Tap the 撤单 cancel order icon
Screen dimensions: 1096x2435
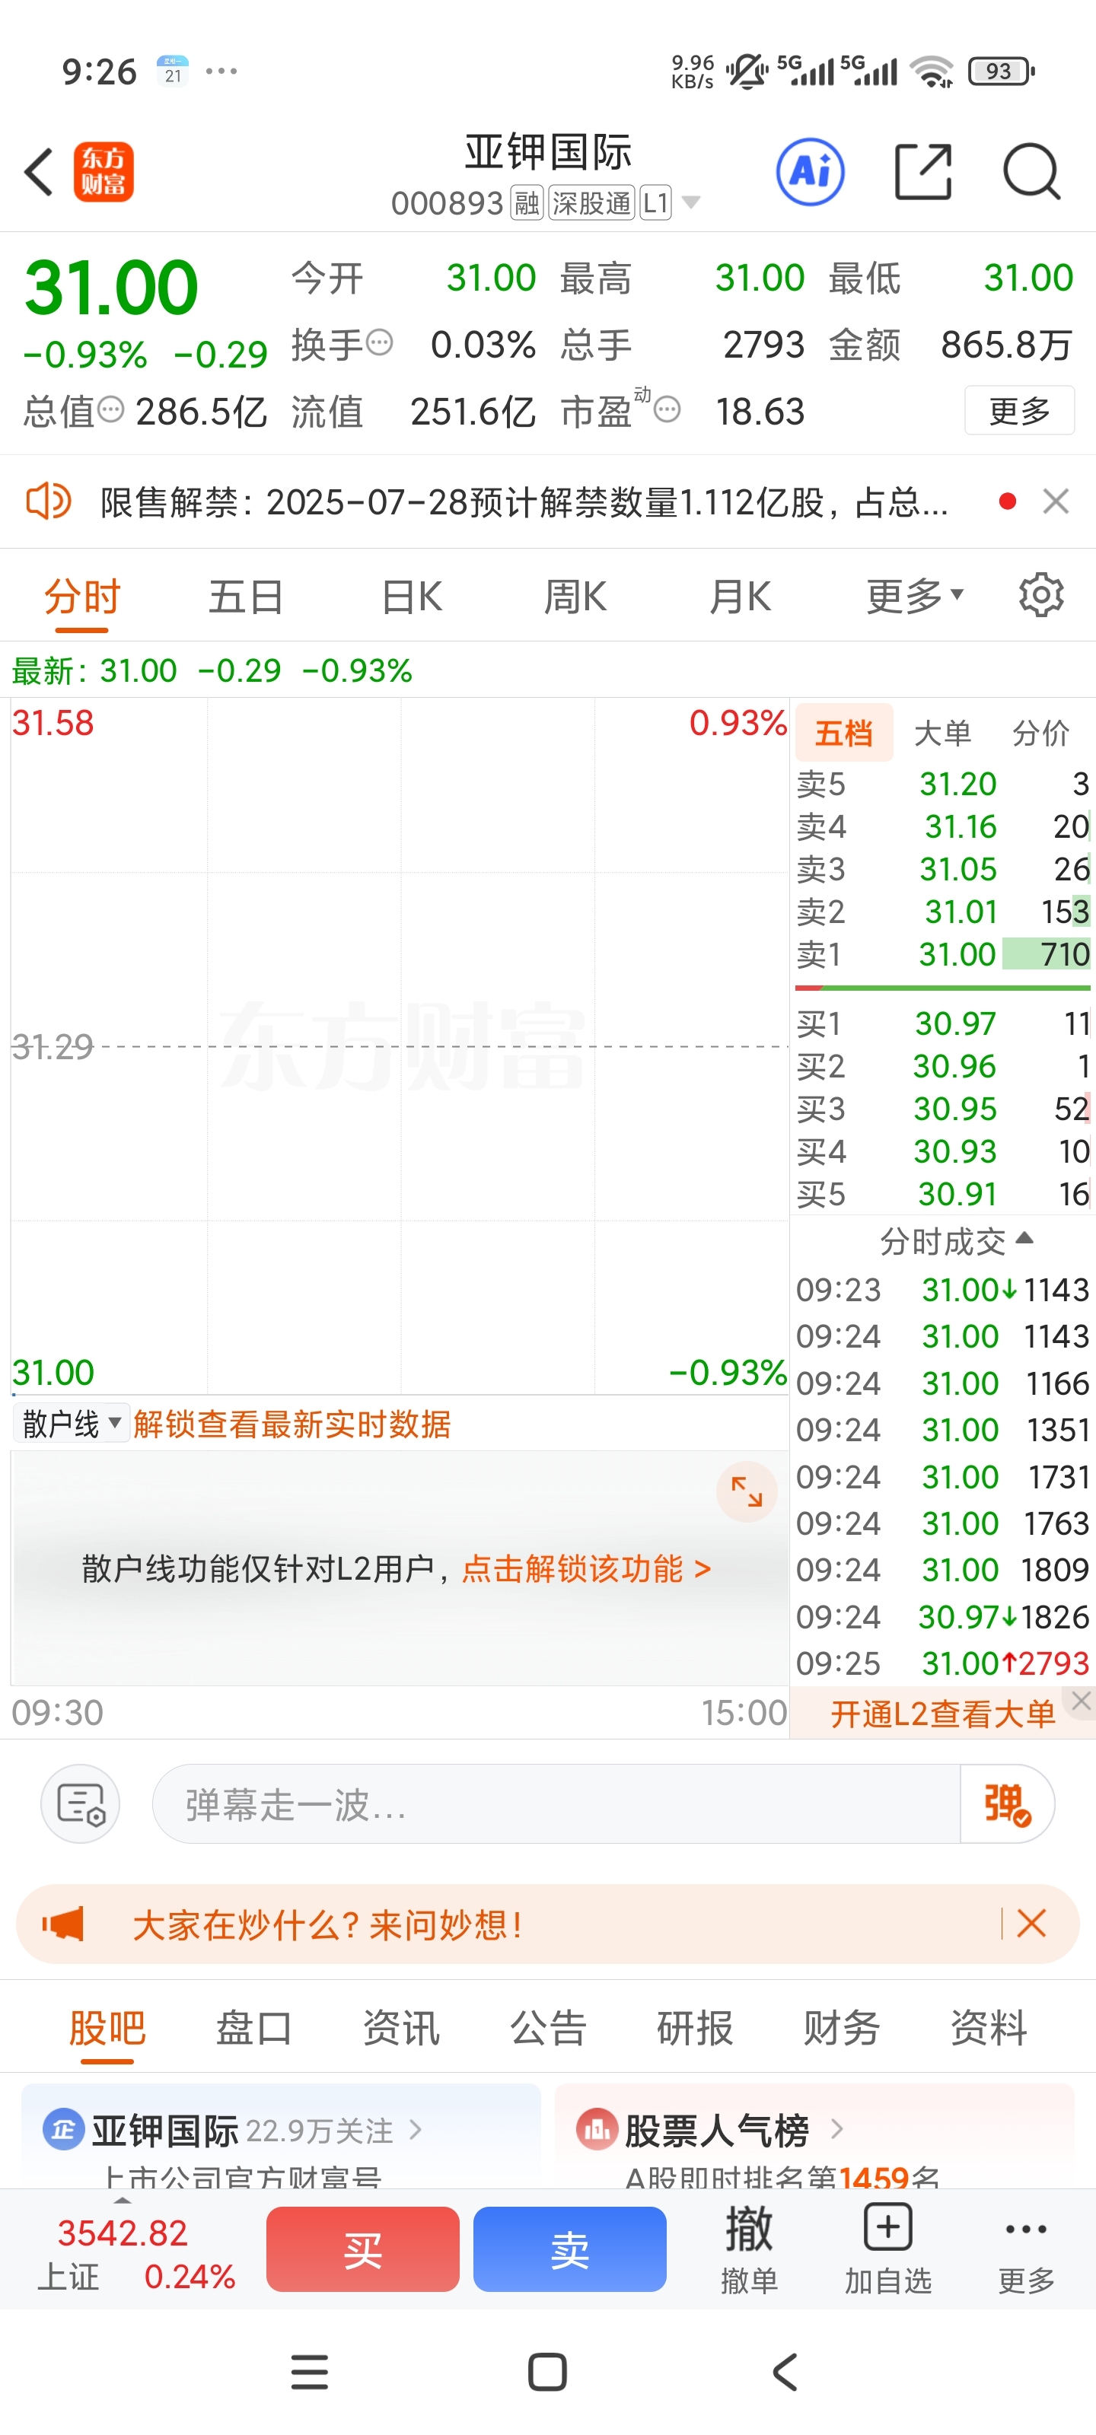point(749,2250)
